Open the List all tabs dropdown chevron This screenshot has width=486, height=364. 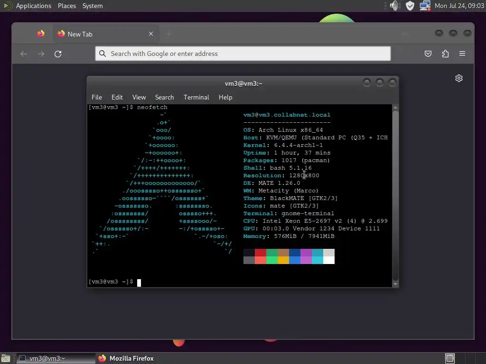pyautogui.click(x=404, y=34)
